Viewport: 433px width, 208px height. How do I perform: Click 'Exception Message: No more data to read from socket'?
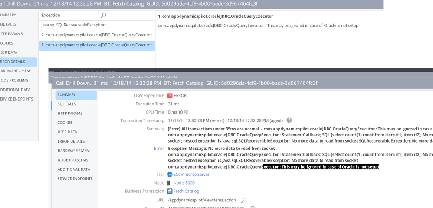click(221, 148)
